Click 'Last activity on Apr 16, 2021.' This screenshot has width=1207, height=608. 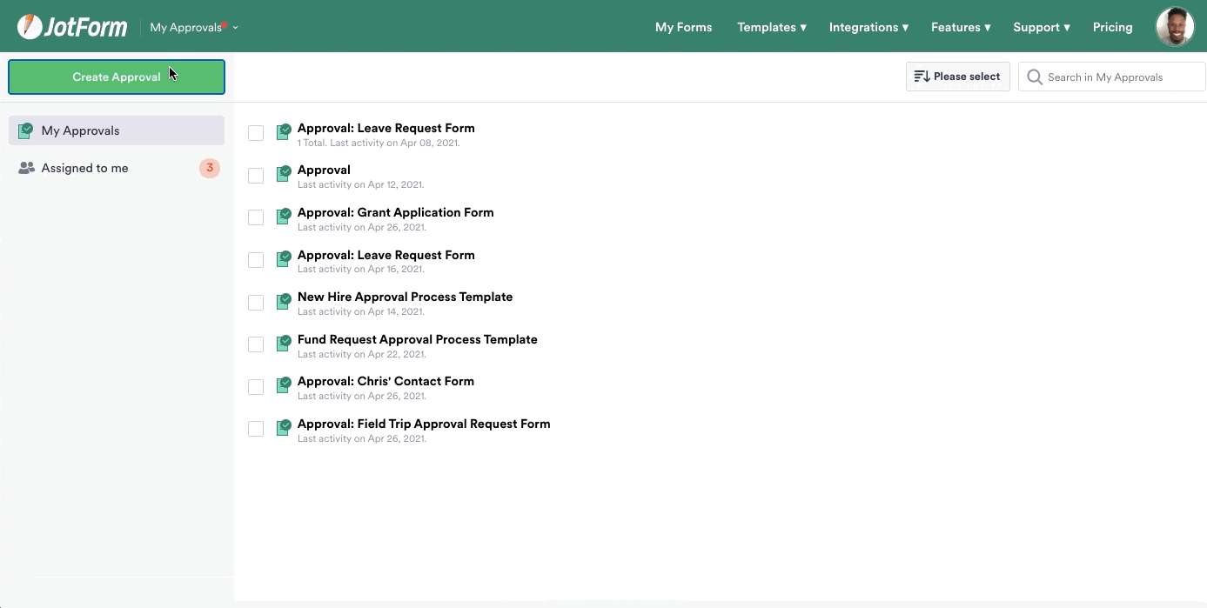click(x=361, y=270)
